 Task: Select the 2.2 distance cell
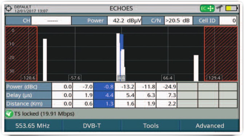pos(167,104)
